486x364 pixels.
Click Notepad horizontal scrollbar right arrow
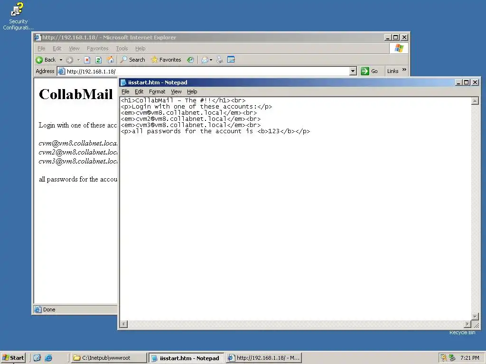(x=467, y=324)
